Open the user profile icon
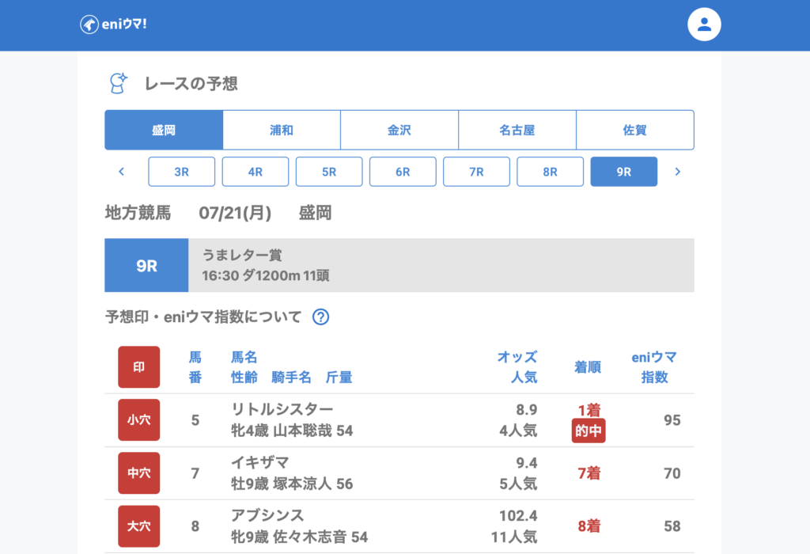Image resolution: width=810 pixels, height=554 pixels. point(704,25)
